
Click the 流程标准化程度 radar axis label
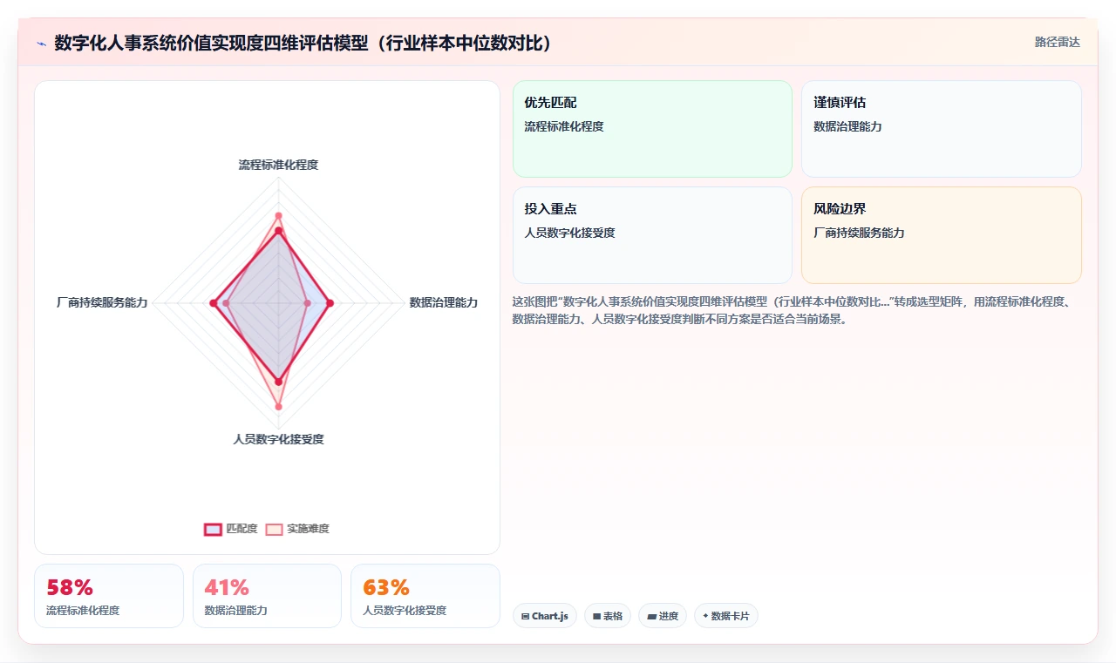click(x=278, y=165)
